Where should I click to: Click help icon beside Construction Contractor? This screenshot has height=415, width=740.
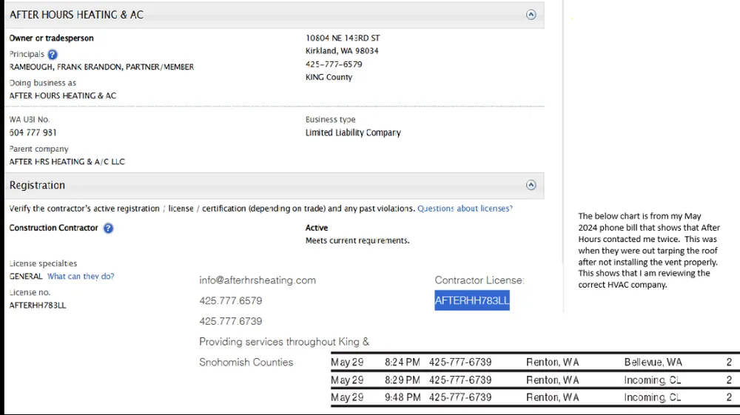click(108, 229)
